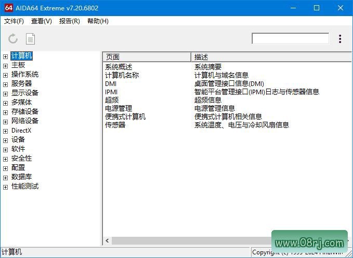Select 设备 in the tree
Screen dimensions: 353x258
click(18, 139)
